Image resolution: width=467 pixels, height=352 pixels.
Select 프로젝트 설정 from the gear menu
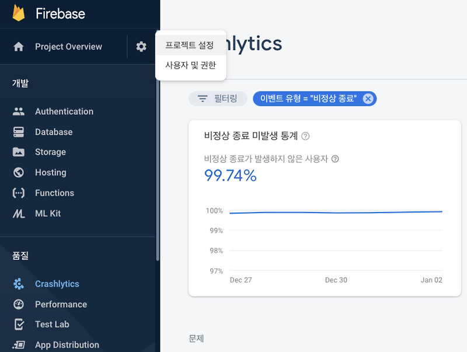click(x=189, y=44)
